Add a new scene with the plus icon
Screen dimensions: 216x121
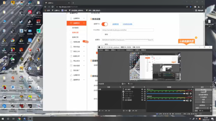click(x=100, y=111)
